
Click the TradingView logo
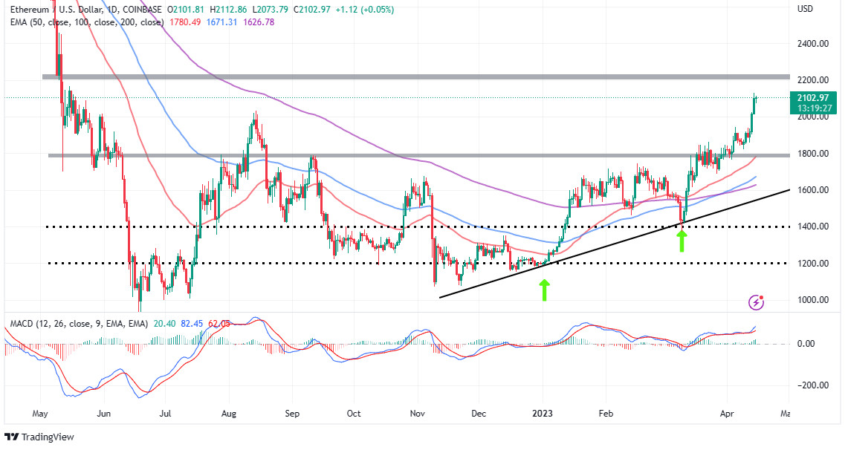point(39,437)
